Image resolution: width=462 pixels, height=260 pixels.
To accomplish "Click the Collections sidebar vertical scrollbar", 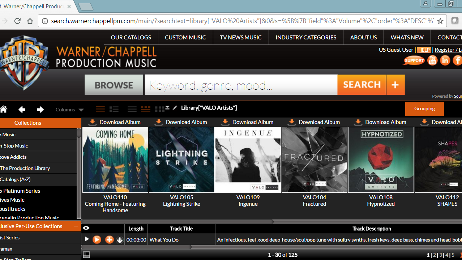I will tap(79, 133).
